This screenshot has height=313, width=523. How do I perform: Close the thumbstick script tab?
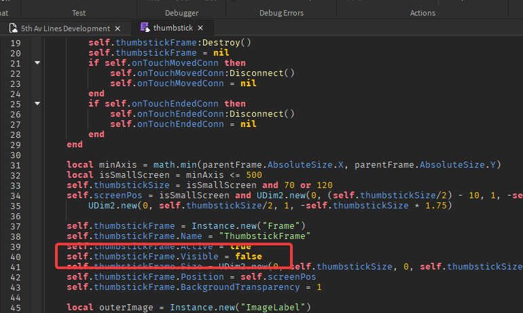click(x=200, y=28)
